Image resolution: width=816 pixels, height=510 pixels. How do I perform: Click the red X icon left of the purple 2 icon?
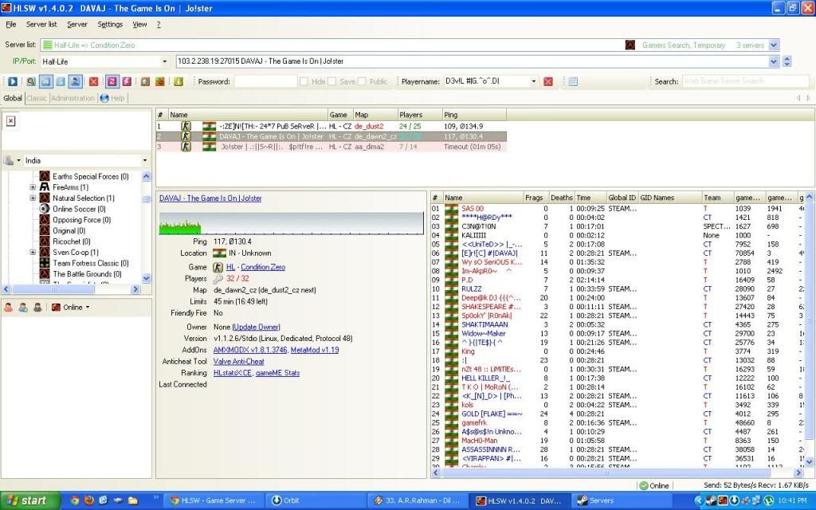(x=94, y=81)
